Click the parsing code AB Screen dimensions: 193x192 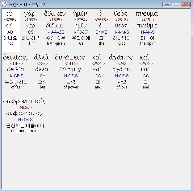click(x=10, y=32)
